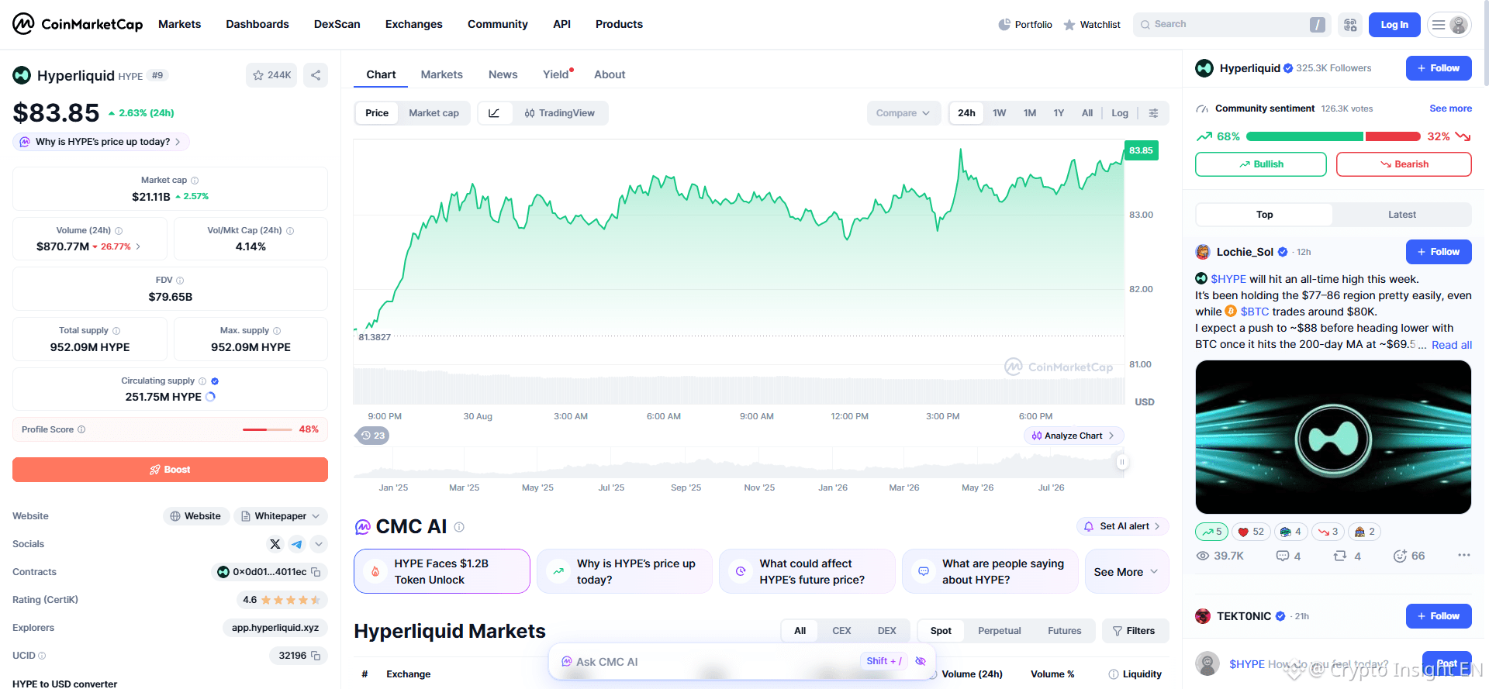This screenshot has height=689, width=1489.
Task: Show Latest community posts tab
Action: click(1401, 215)
